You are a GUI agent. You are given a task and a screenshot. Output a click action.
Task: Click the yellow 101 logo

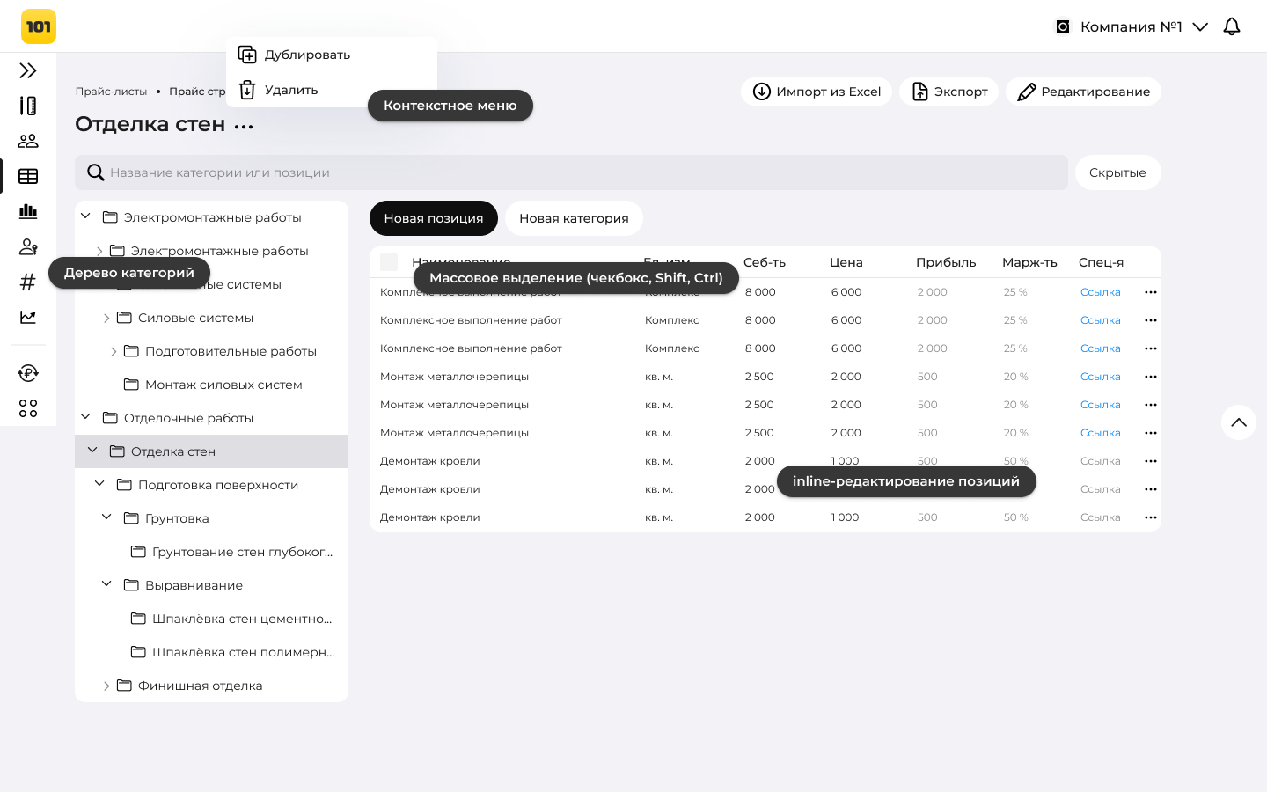[x=39, y=26]
